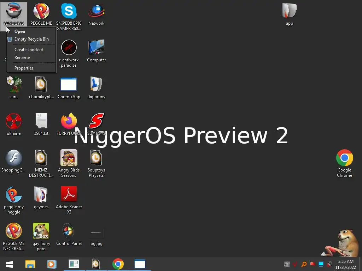
Task: Select the Firefox-logo desktop shortcut
Action: pyautogui.click(x=69, y=124)
